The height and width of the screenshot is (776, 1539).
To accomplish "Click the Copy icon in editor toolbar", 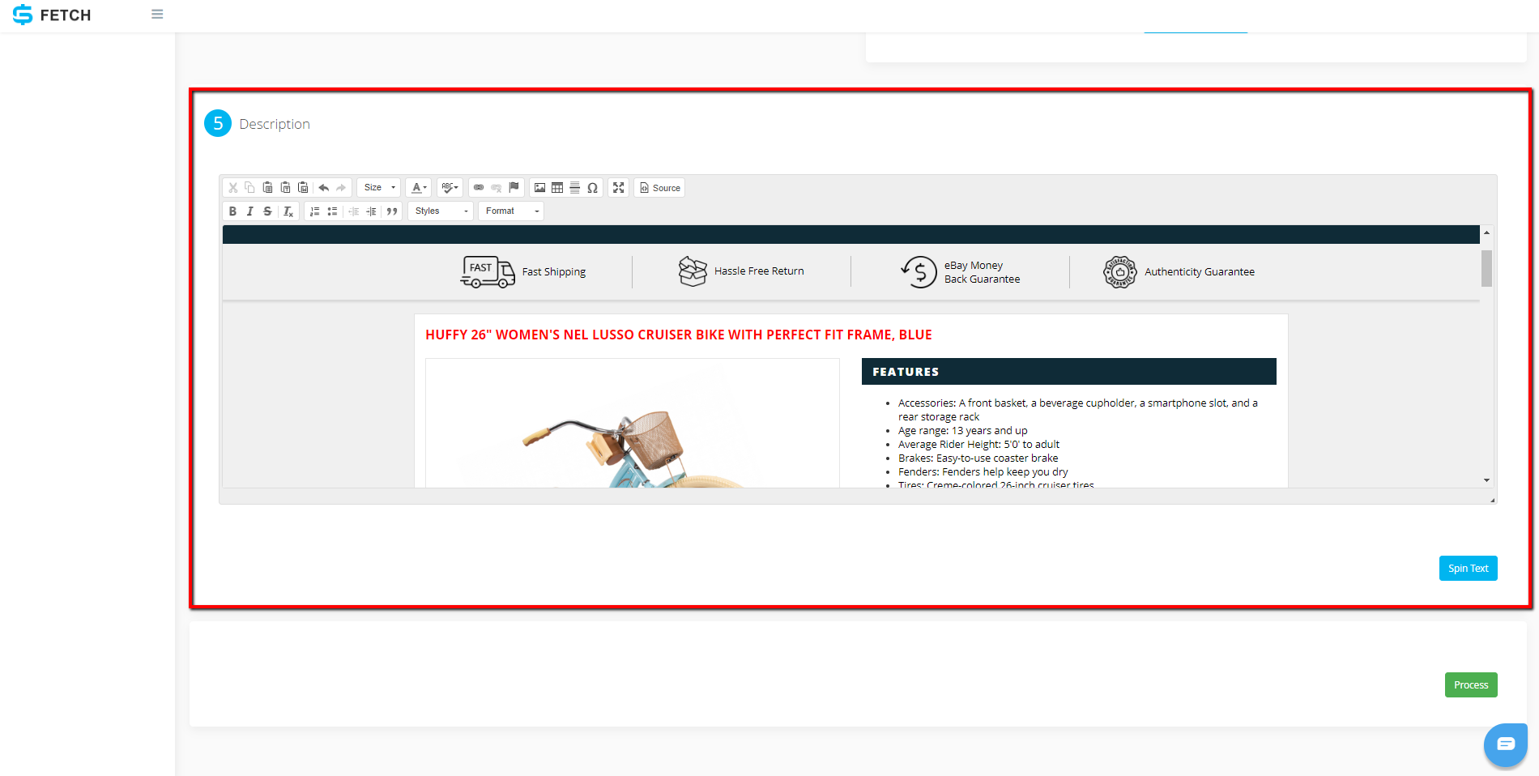I will point(249,188).
